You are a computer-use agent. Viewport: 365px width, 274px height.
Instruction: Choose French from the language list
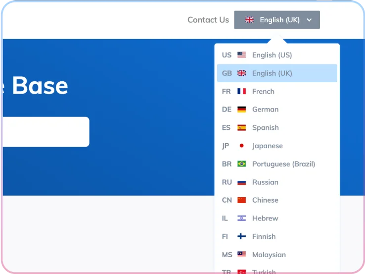tap(277, 91)
